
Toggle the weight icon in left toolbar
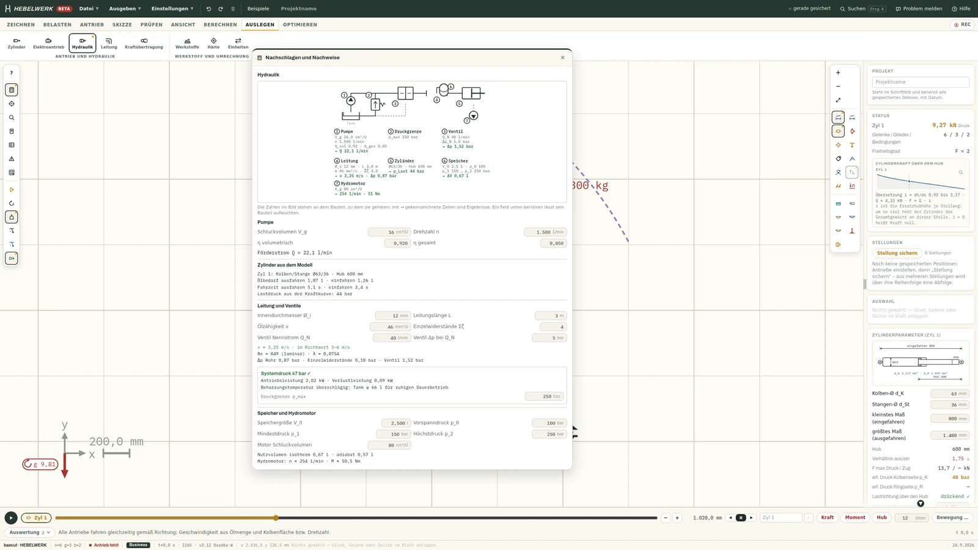[12, 217]
